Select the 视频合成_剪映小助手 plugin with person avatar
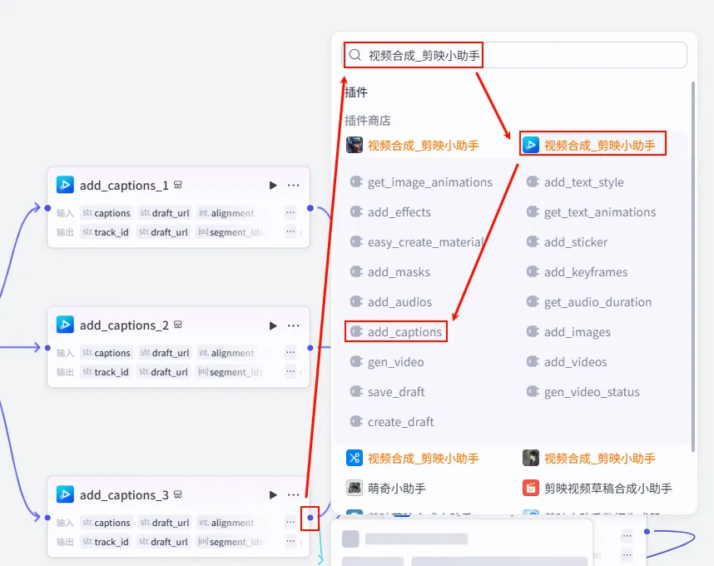This screenshot has height=566, width=714. pyautogui.click(x=589, y=458)
